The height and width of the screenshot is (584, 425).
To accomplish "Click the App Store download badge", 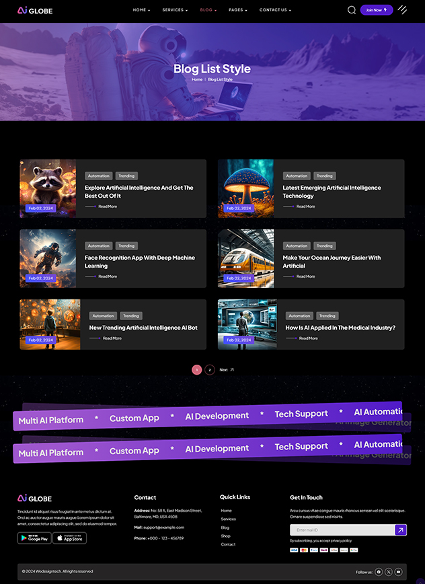I will [69, 538].
